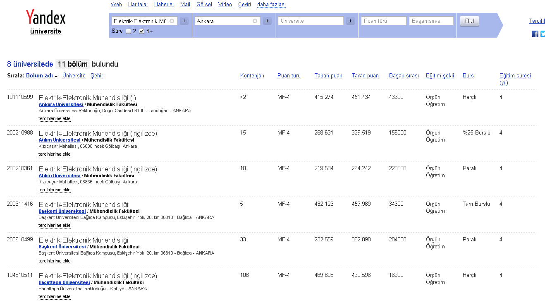Add program 200611416 to tercihlerime

(55, 226)
